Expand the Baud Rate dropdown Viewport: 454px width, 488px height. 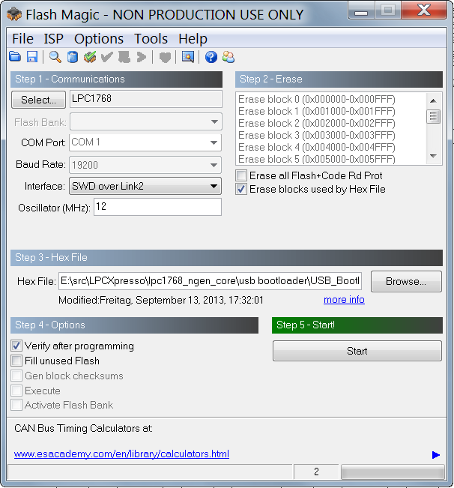click(x=214, y=165)
